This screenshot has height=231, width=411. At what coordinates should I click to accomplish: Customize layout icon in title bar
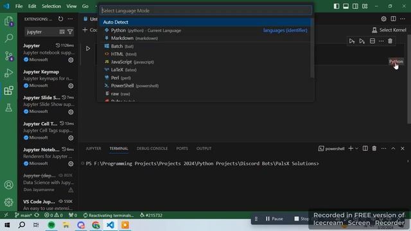point(365,6)
